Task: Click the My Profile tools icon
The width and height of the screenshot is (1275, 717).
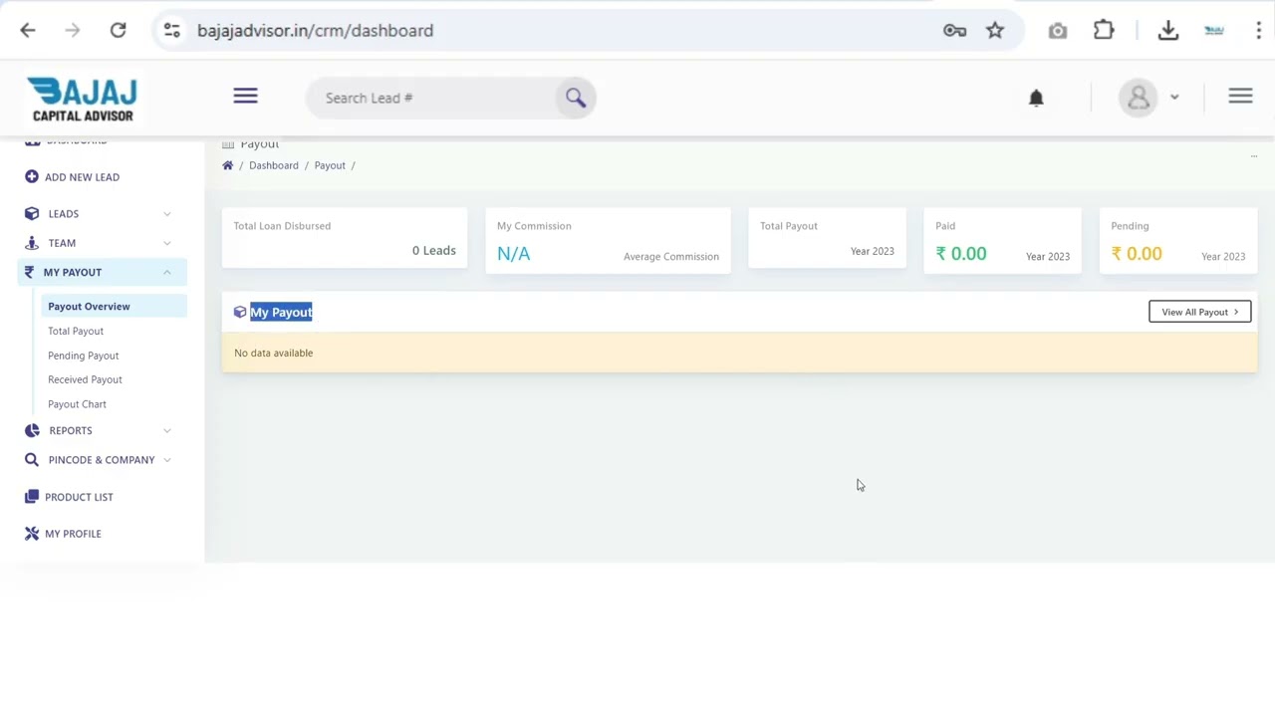Action: tap(31, 534)
